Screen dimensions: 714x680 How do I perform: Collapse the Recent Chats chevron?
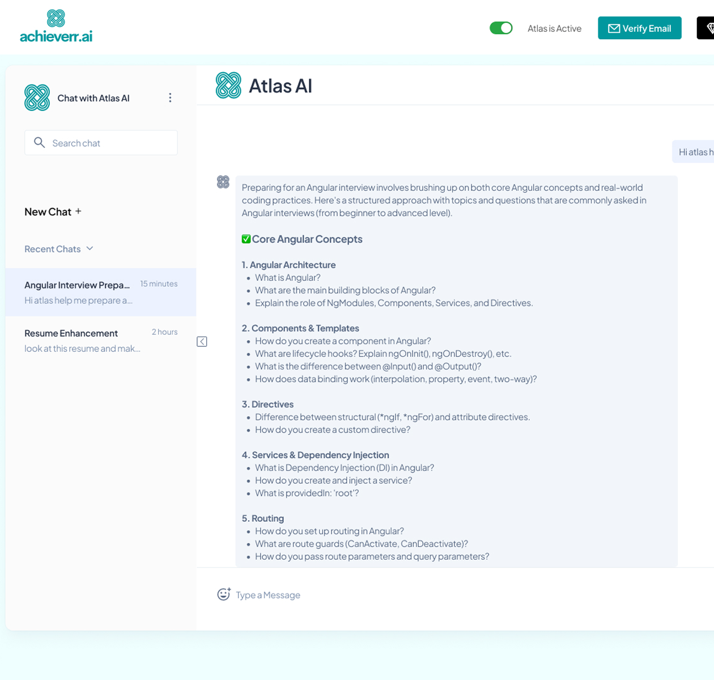(90, 249)
